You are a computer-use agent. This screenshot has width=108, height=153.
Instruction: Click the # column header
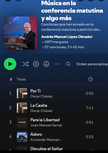click(11, 79)
